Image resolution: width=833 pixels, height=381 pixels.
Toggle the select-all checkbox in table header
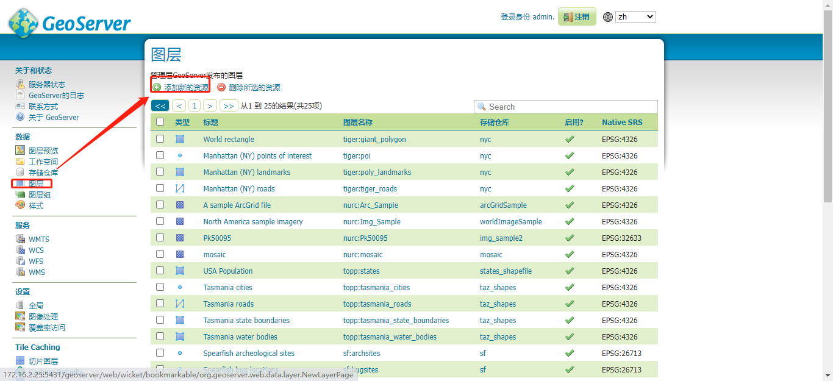point(160,121)
